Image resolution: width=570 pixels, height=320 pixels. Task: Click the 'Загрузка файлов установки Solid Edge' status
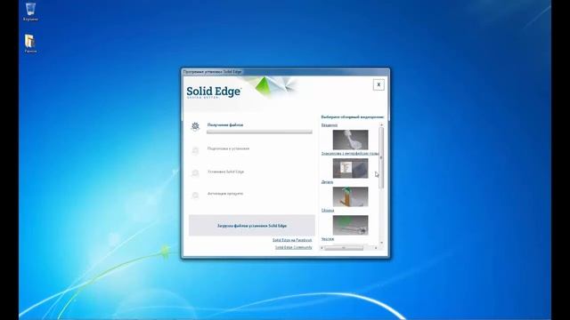pos(252,226)
